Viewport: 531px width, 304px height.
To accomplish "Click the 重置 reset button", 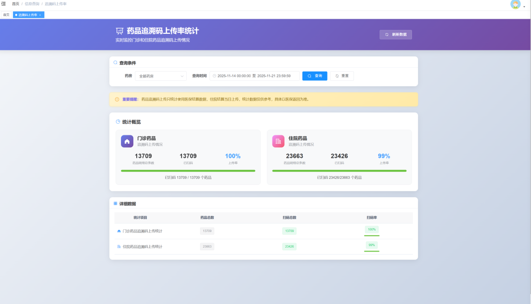I will click(342, 76).
